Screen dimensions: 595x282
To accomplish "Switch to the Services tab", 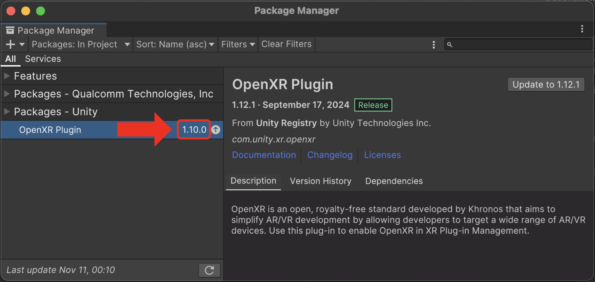I will (43, 59).
